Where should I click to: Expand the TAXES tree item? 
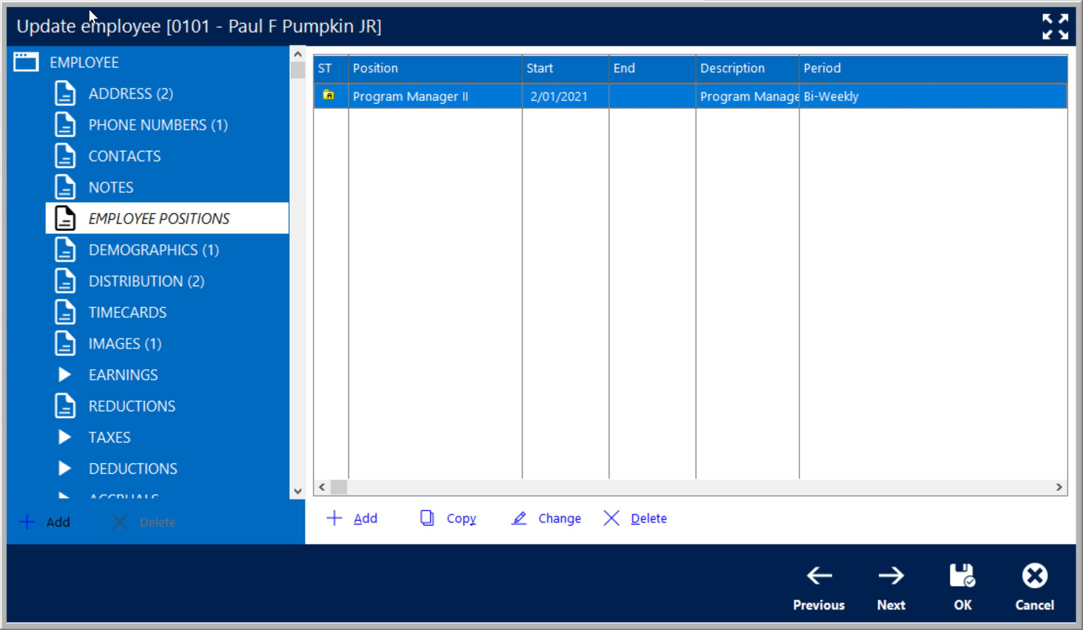click(67, 437)
